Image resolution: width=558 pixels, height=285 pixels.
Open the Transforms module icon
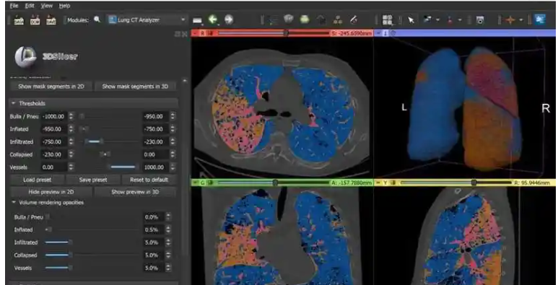point(321,20)
